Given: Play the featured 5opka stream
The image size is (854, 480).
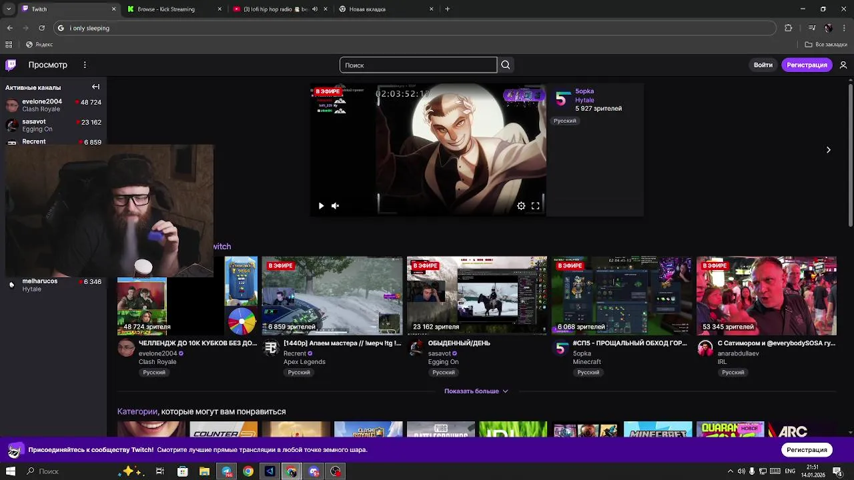Looking at the screenshot, I should coord(321,206).
